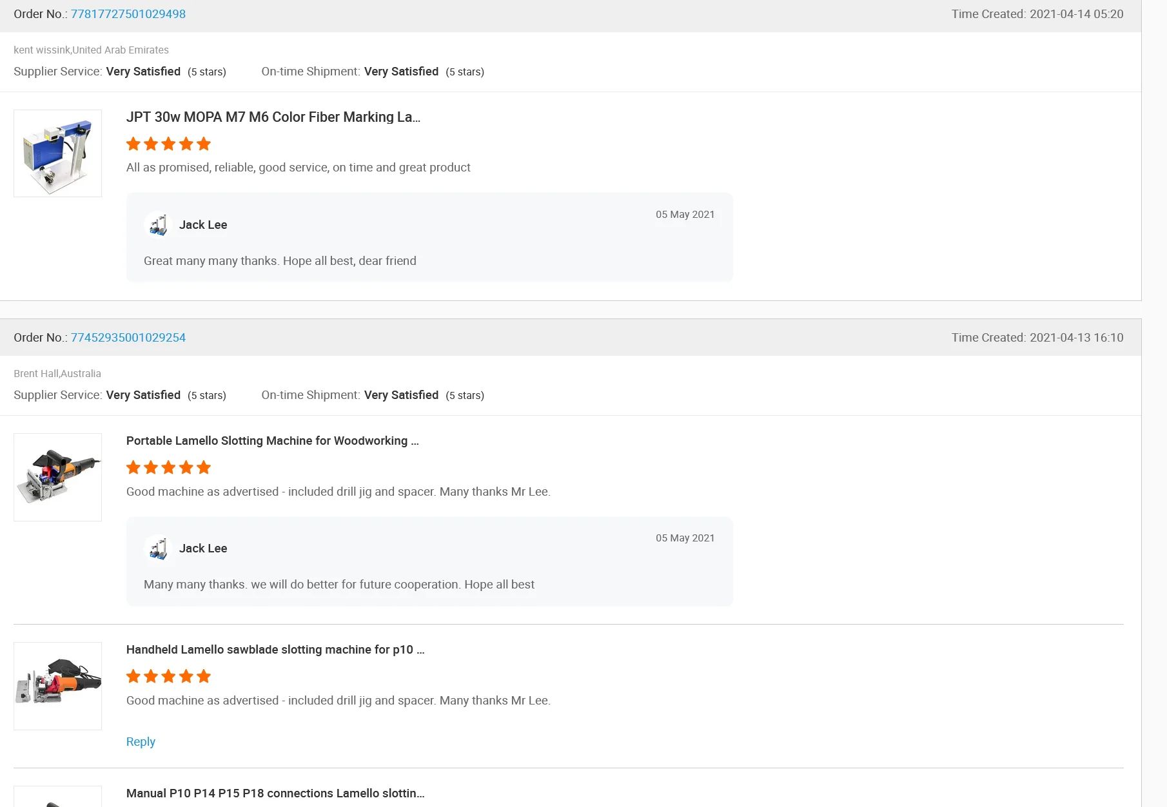Click Jack Lee avatar in second reply
1167x807 pixels.
click(158, 549)
